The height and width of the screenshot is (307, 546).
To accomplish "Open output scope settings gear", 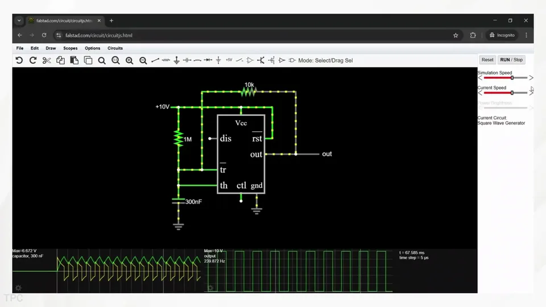I will point(210,288).
